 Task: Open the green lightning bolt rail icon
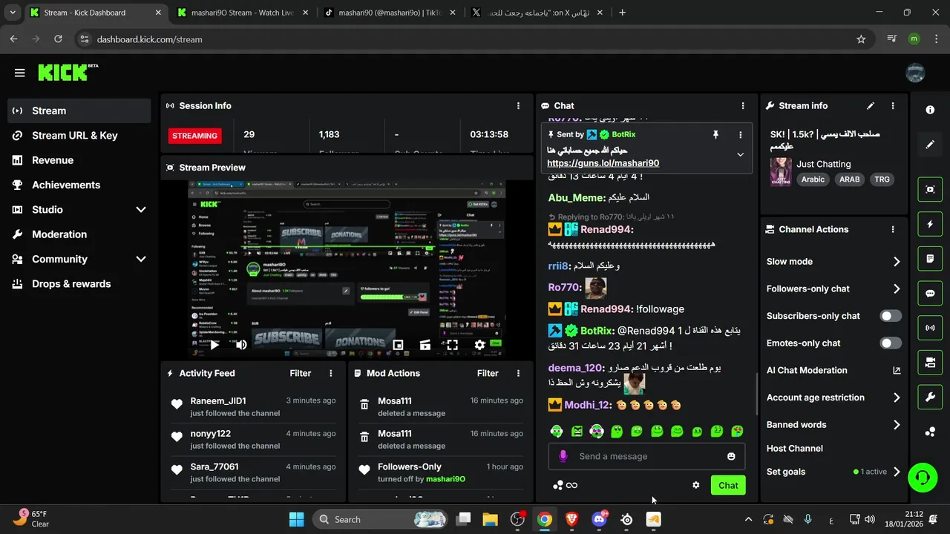coord(930,224)
